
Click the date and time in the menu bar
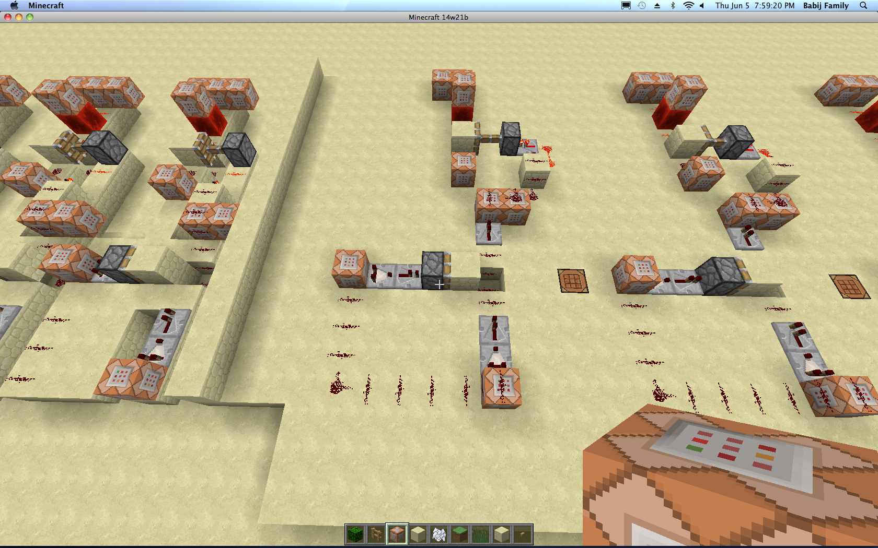[x=755, y=5]
